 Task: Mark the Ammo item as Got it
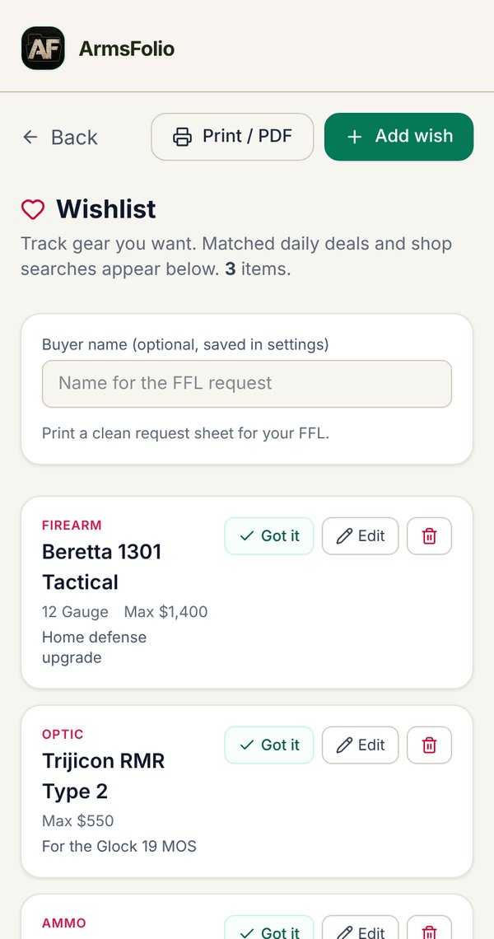click(269, 928)
